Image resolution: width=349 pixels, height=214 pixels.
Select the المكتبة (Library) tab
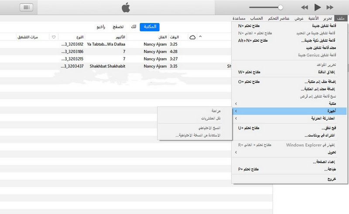[150, 27]
